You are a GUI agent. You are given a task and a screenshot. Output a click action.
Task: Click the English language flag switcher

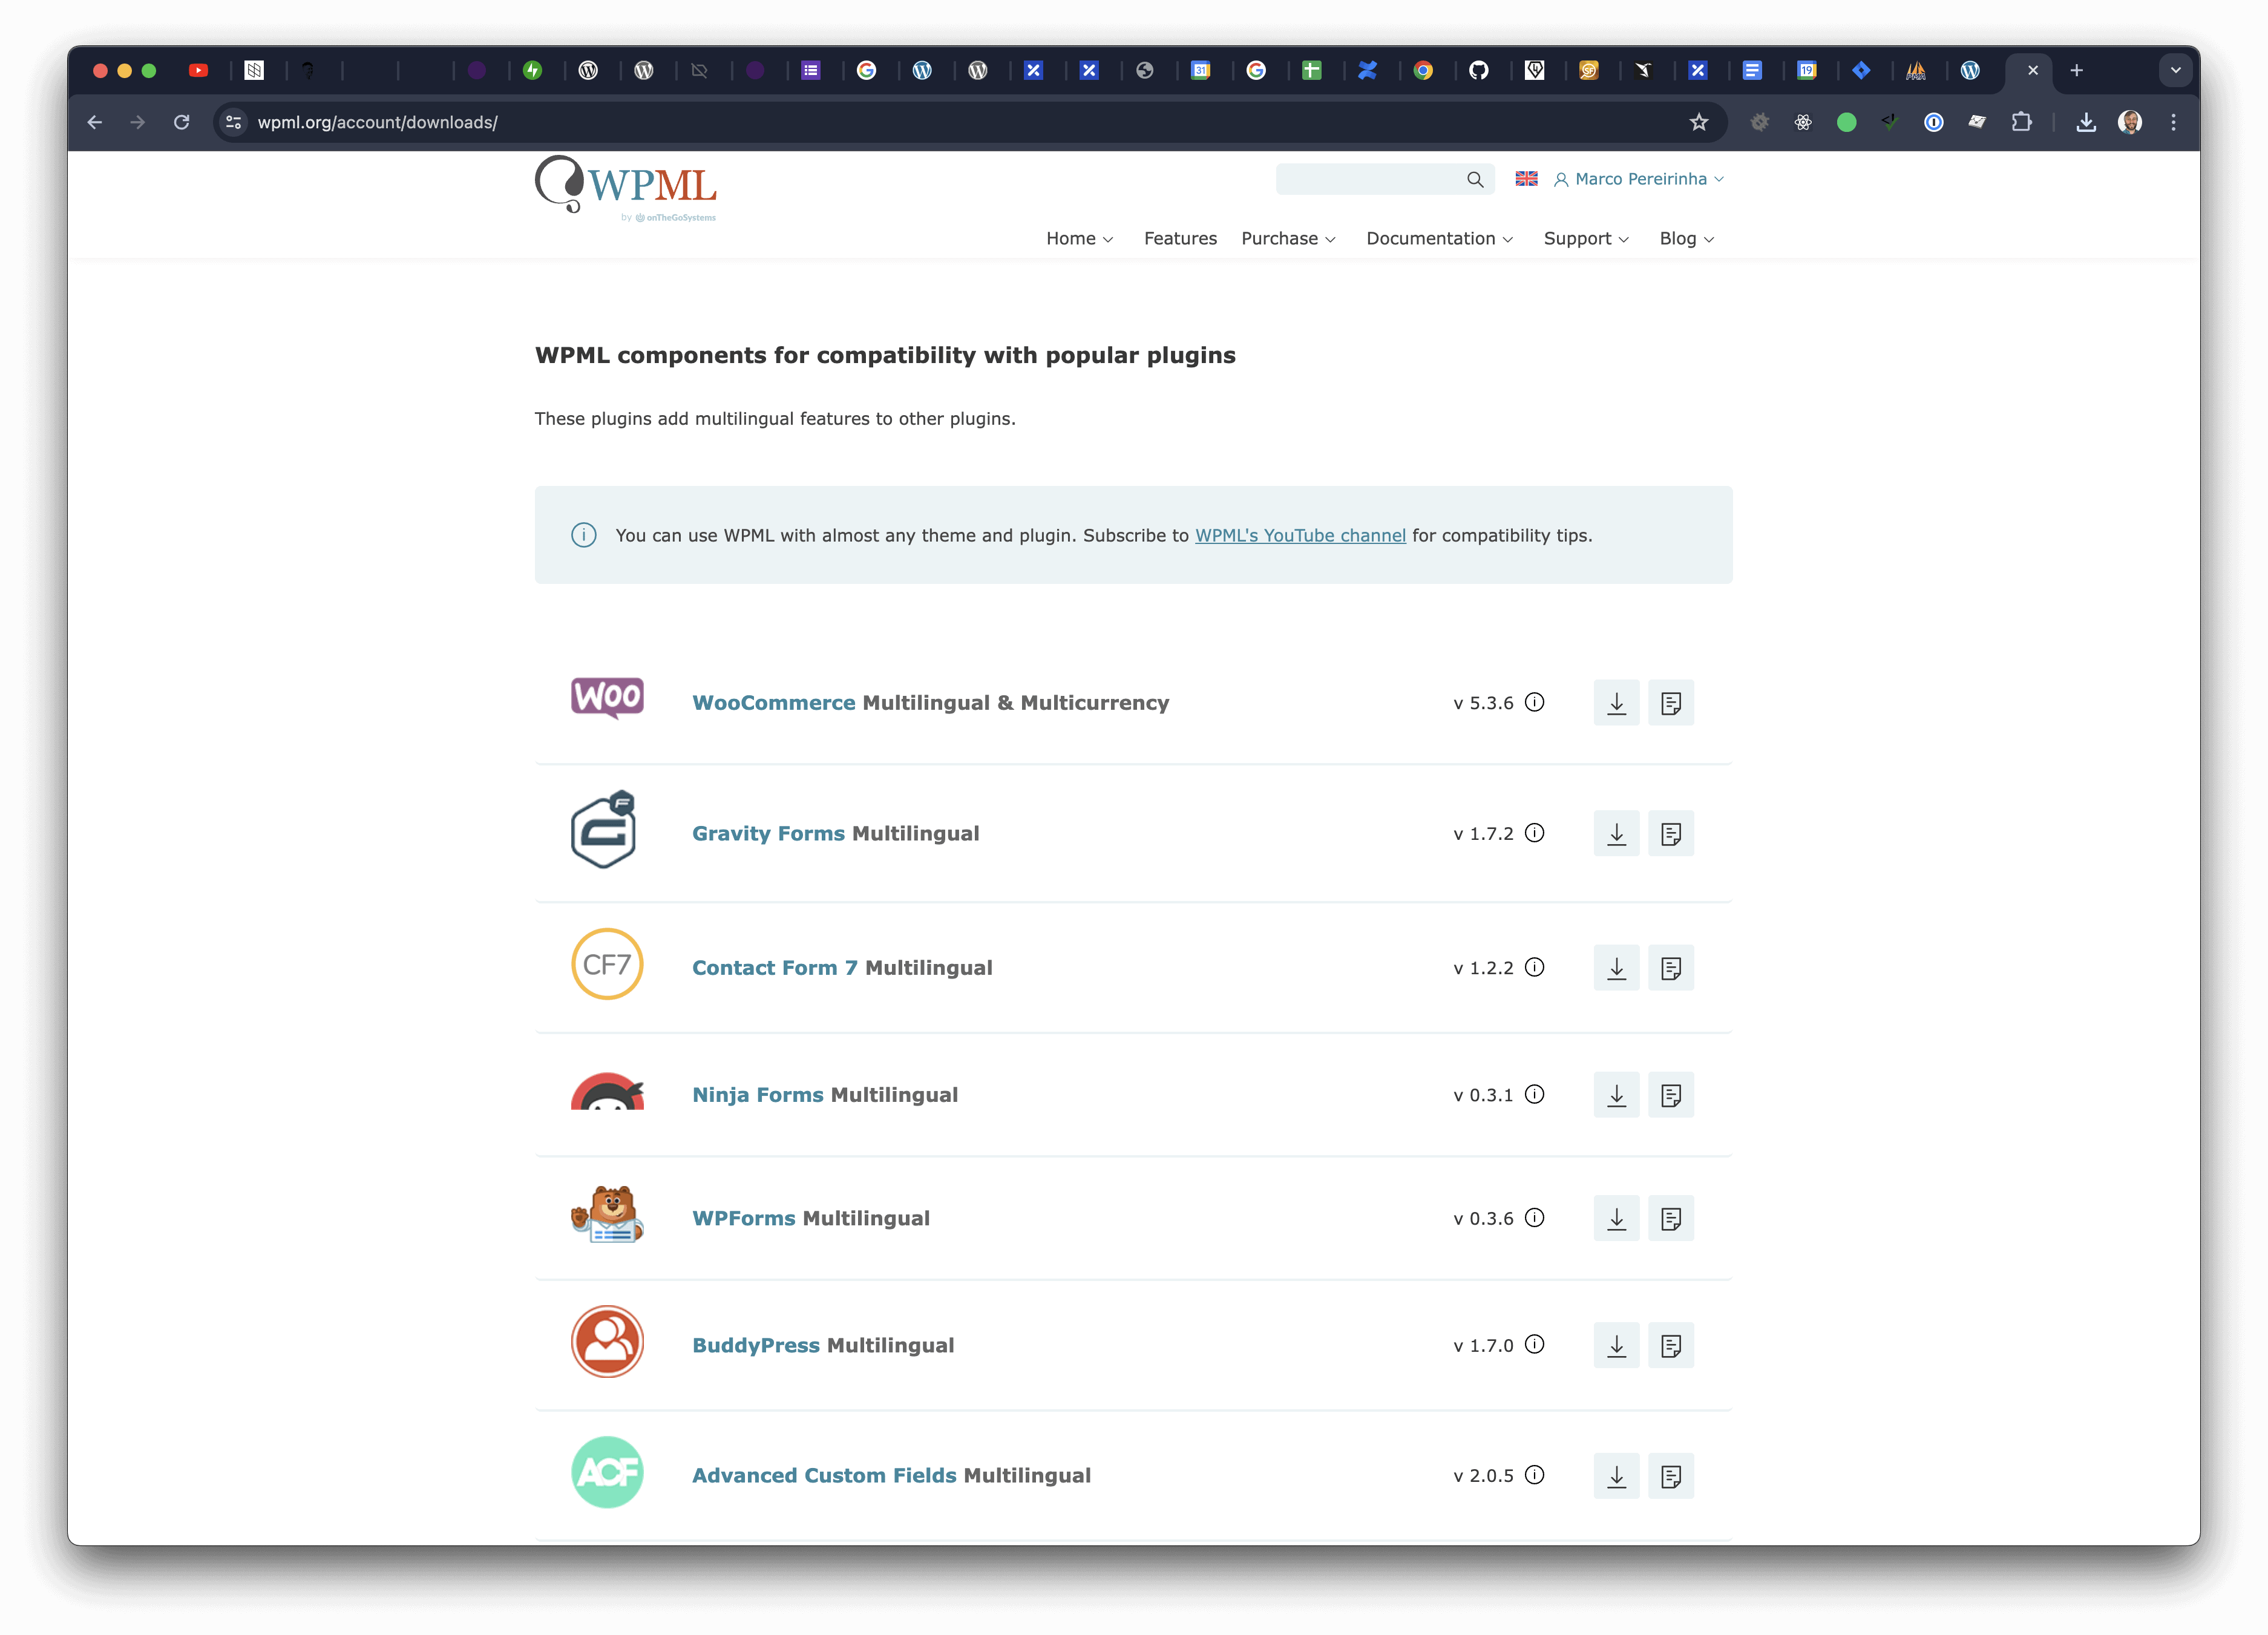click(1526, 179)
